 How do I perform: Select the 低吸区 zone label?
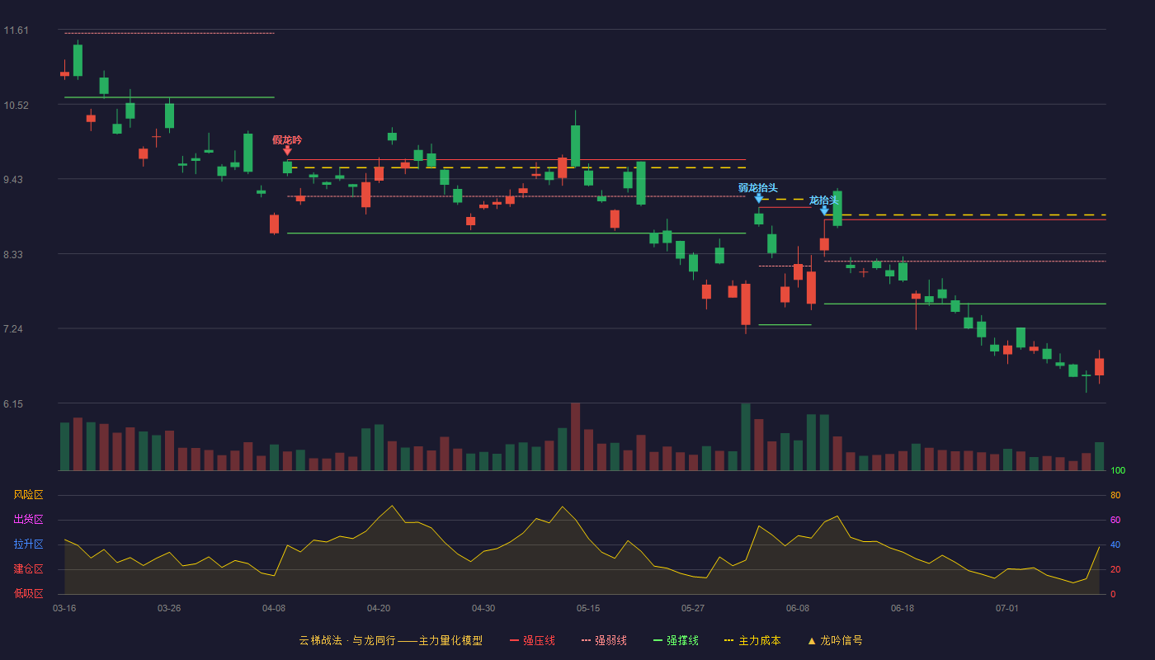(x=28, y=593)
